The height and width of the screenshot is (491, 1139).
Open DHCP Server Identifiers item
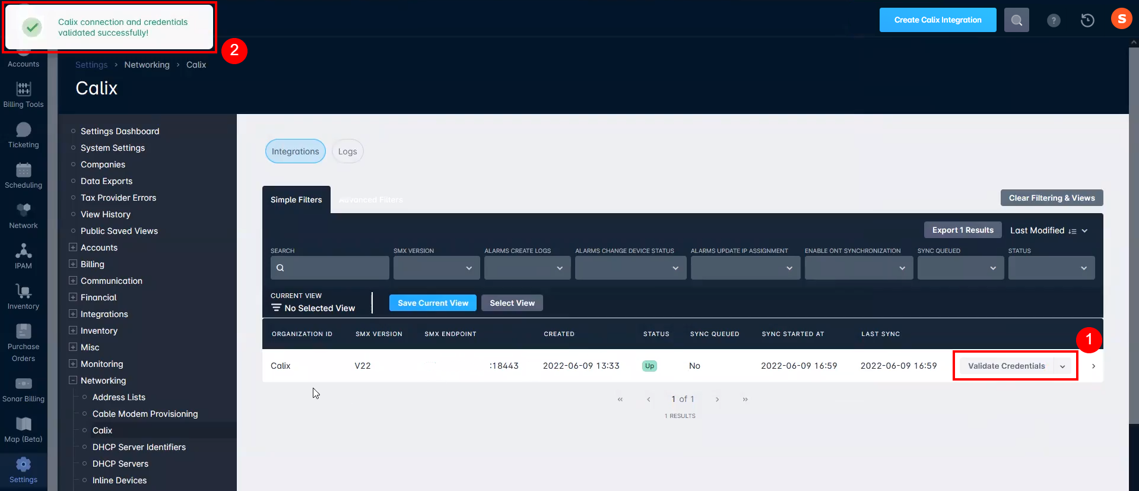tap(139, 447)
